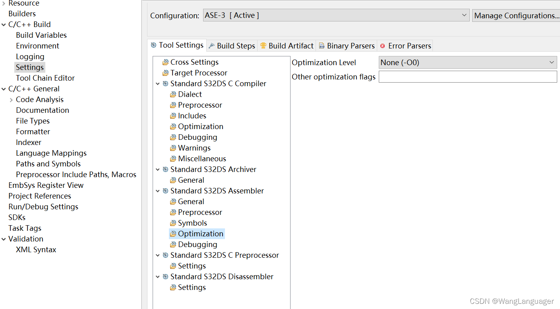
Task: Click highlighted Optimization icon under Standard S32DS Assembler
Action: pos(173,234)
